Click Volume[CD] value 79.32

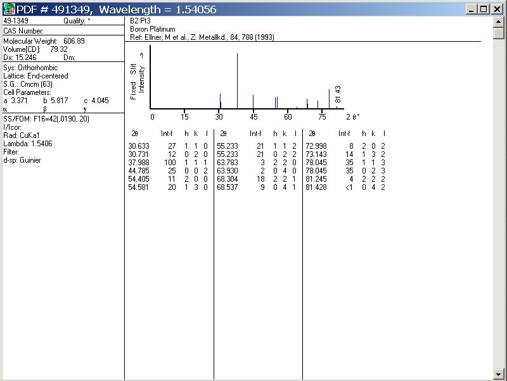(59, 49)
